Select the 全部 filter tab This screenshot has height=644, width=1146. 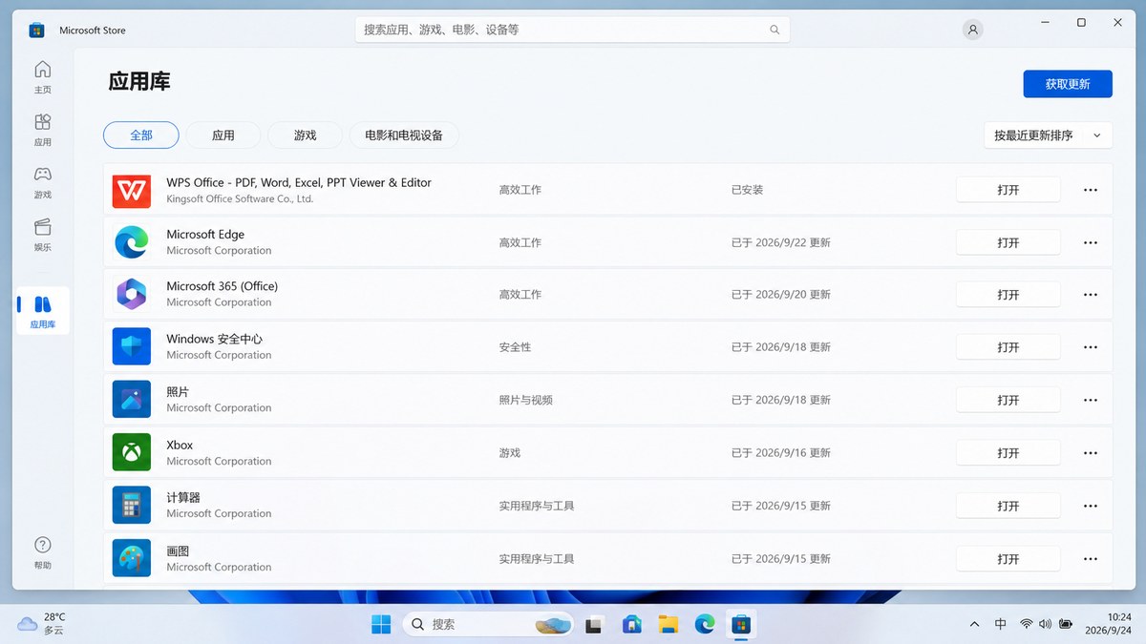pyautogui.click(x=141, y=135)
